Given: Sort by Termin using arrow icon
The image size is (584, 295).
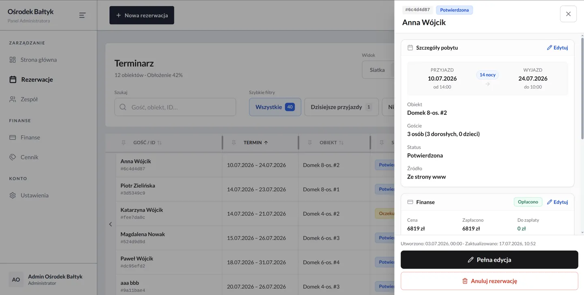Looking at the screenshot, I should [266, 143].
